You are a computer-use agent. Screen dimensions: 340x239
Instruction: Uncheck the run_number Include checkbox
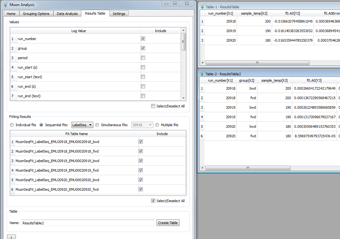(x=143, y=38)
